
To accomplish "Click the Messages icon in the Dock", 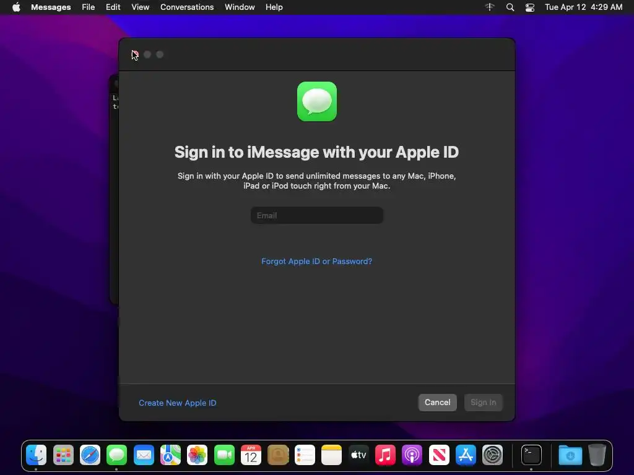I will click(x=117, y=455).
